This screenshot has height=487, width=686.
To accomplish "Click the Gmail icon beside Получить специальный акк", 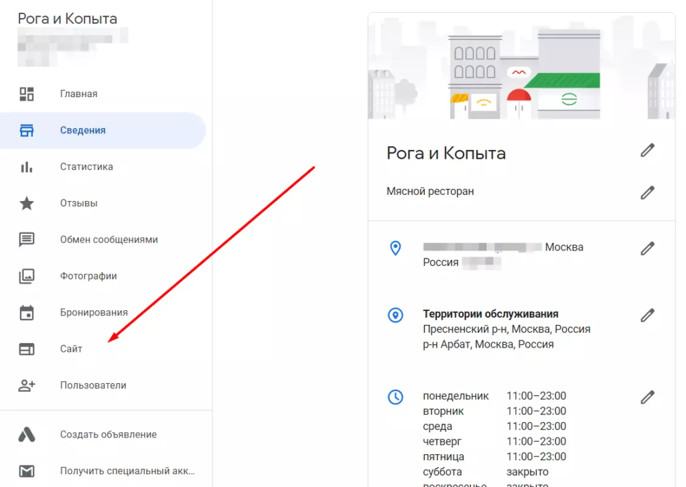I will click(28, 470).
